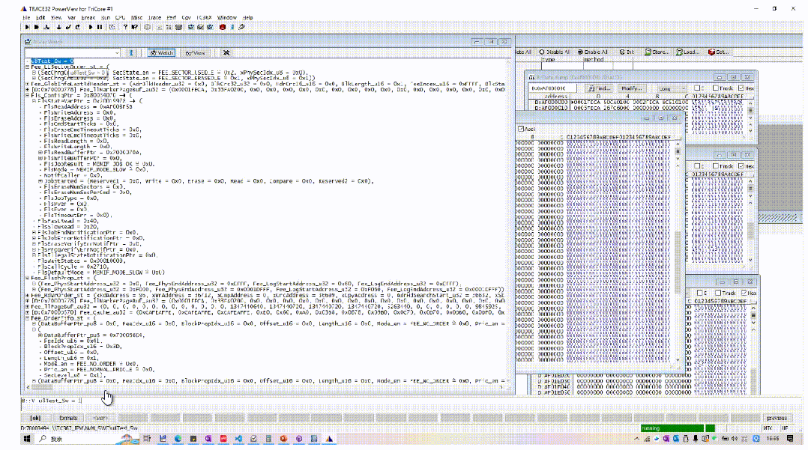
Task: Click the gray round stop toolbar icon
Action: (x=148, y=27)
